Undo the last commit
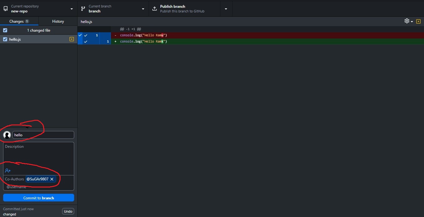 pos(68,211)
